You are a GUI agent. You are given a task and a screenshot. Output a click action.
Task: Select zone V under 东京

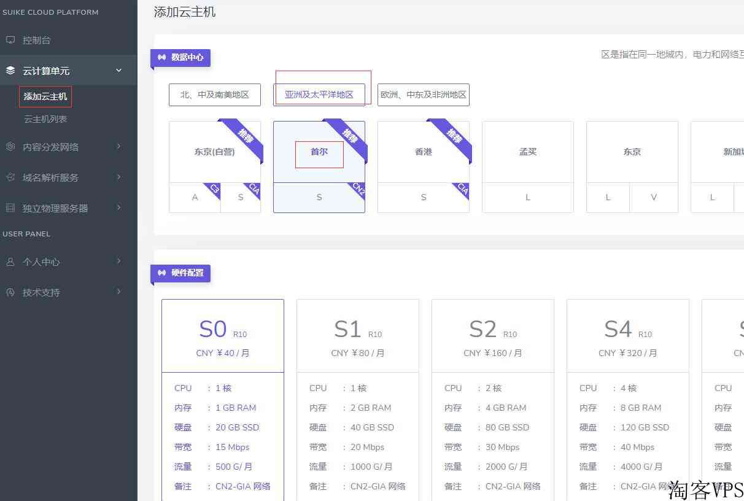click(x=654, y=198)
